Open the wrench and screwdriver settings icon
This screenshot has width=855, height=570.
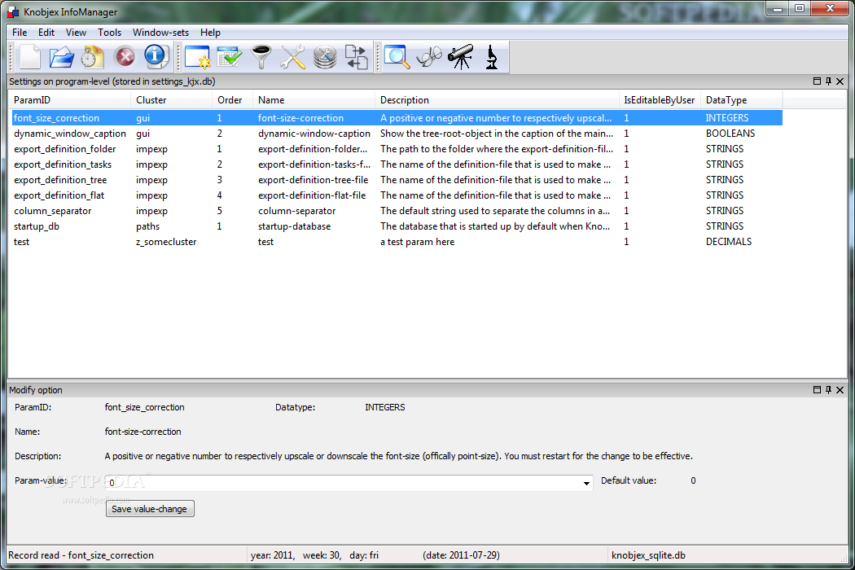pos(293,57)
